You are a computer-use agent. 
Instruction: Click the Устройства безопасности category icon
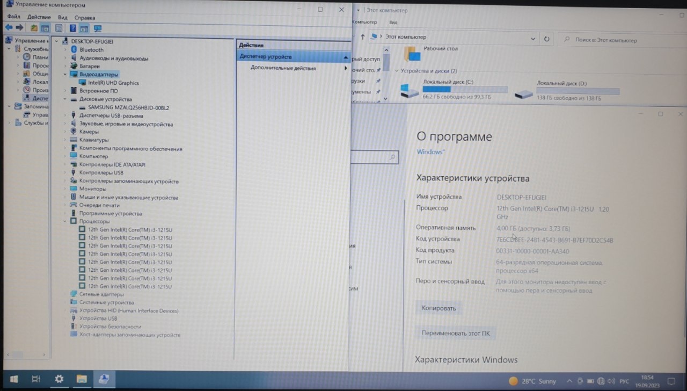coord(74,327)
